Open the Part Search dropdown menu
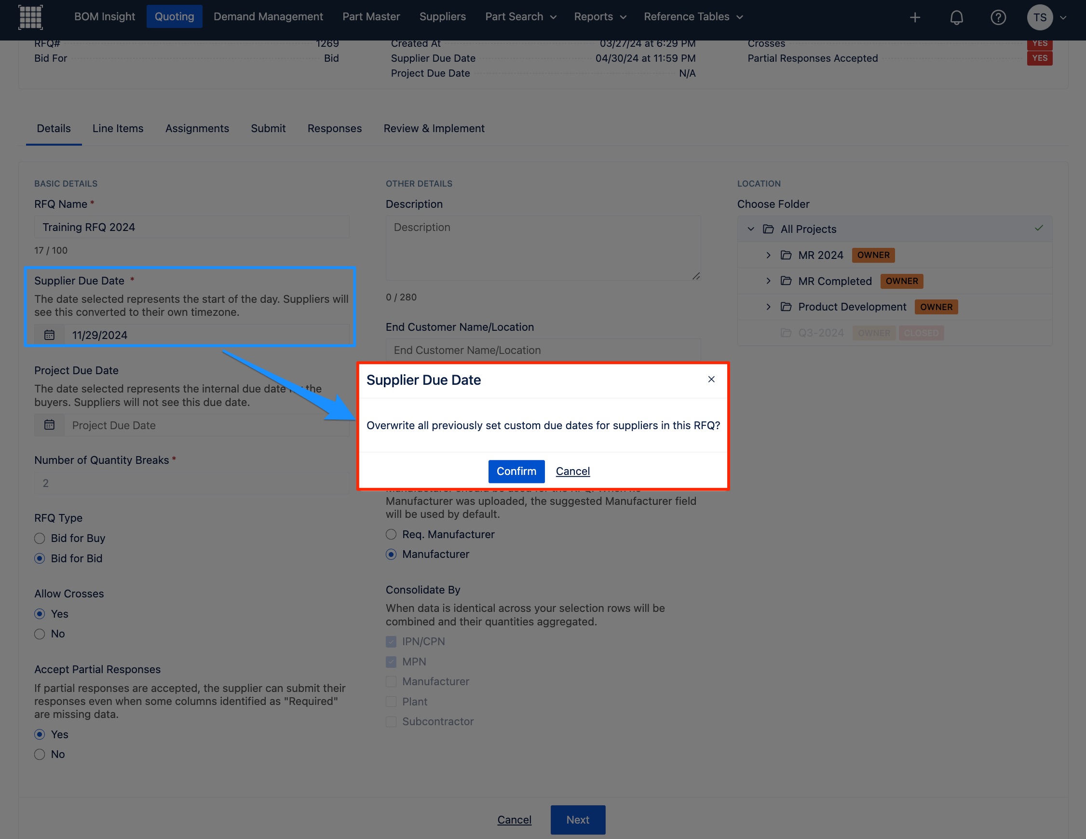Image resolution: width=1086 pixels, height=839 pixels. pos(520,17)
